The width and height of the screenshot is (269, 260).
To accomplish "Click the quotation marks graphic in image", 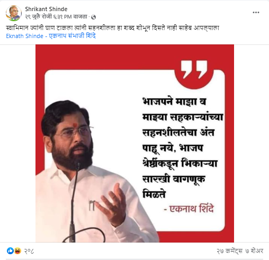I will [x=194, y=70].
